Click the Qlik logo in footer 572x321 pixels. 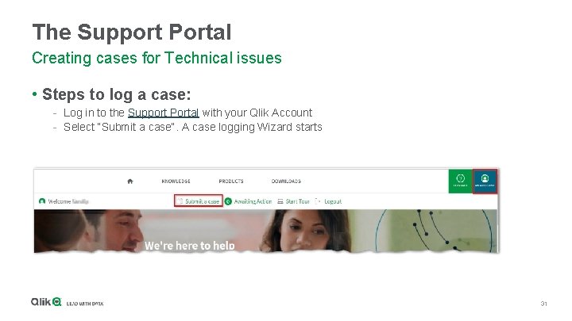coord(46,302)
